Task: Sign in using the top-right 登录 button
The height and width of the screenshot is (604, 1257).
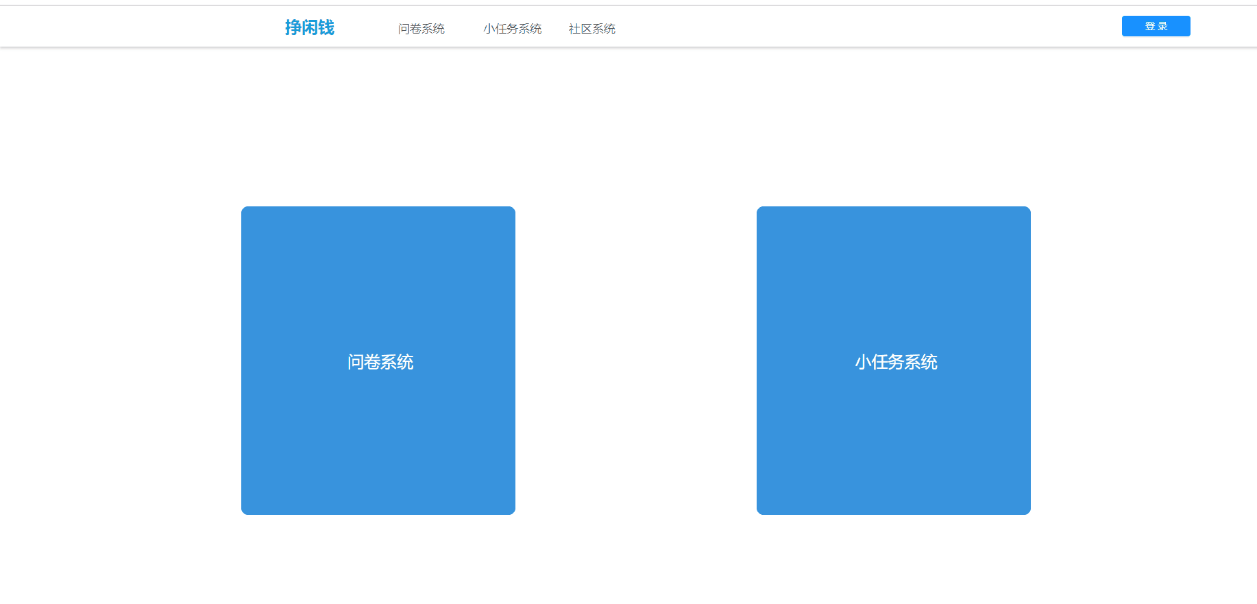Action: pyautogui.click(x=1156, y=26)
